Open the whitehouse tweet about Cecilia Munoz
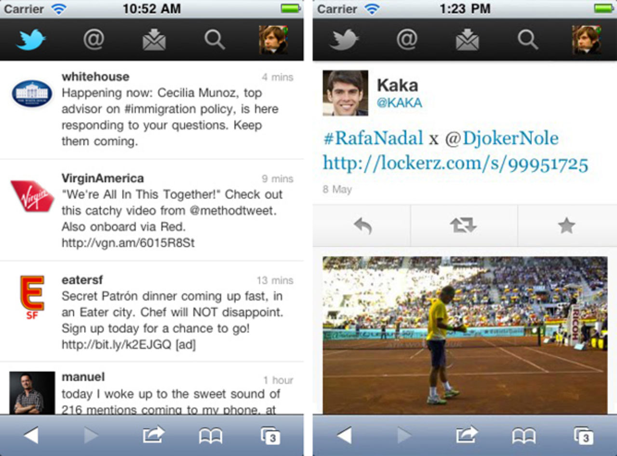 tap(152, 110)
